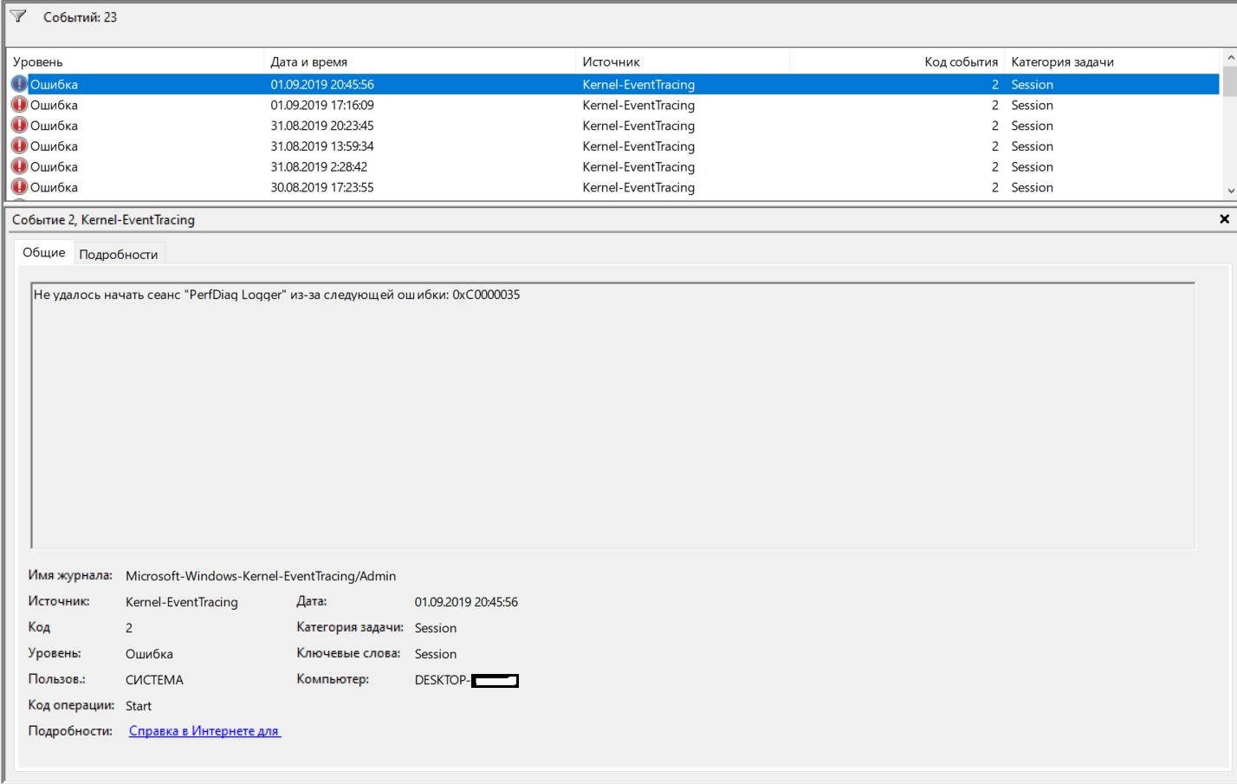The image size is (1237, 784).
Task: Click the 01.09.2019 20:45:56 value beside Дата
Action: [x=466, y=602]
